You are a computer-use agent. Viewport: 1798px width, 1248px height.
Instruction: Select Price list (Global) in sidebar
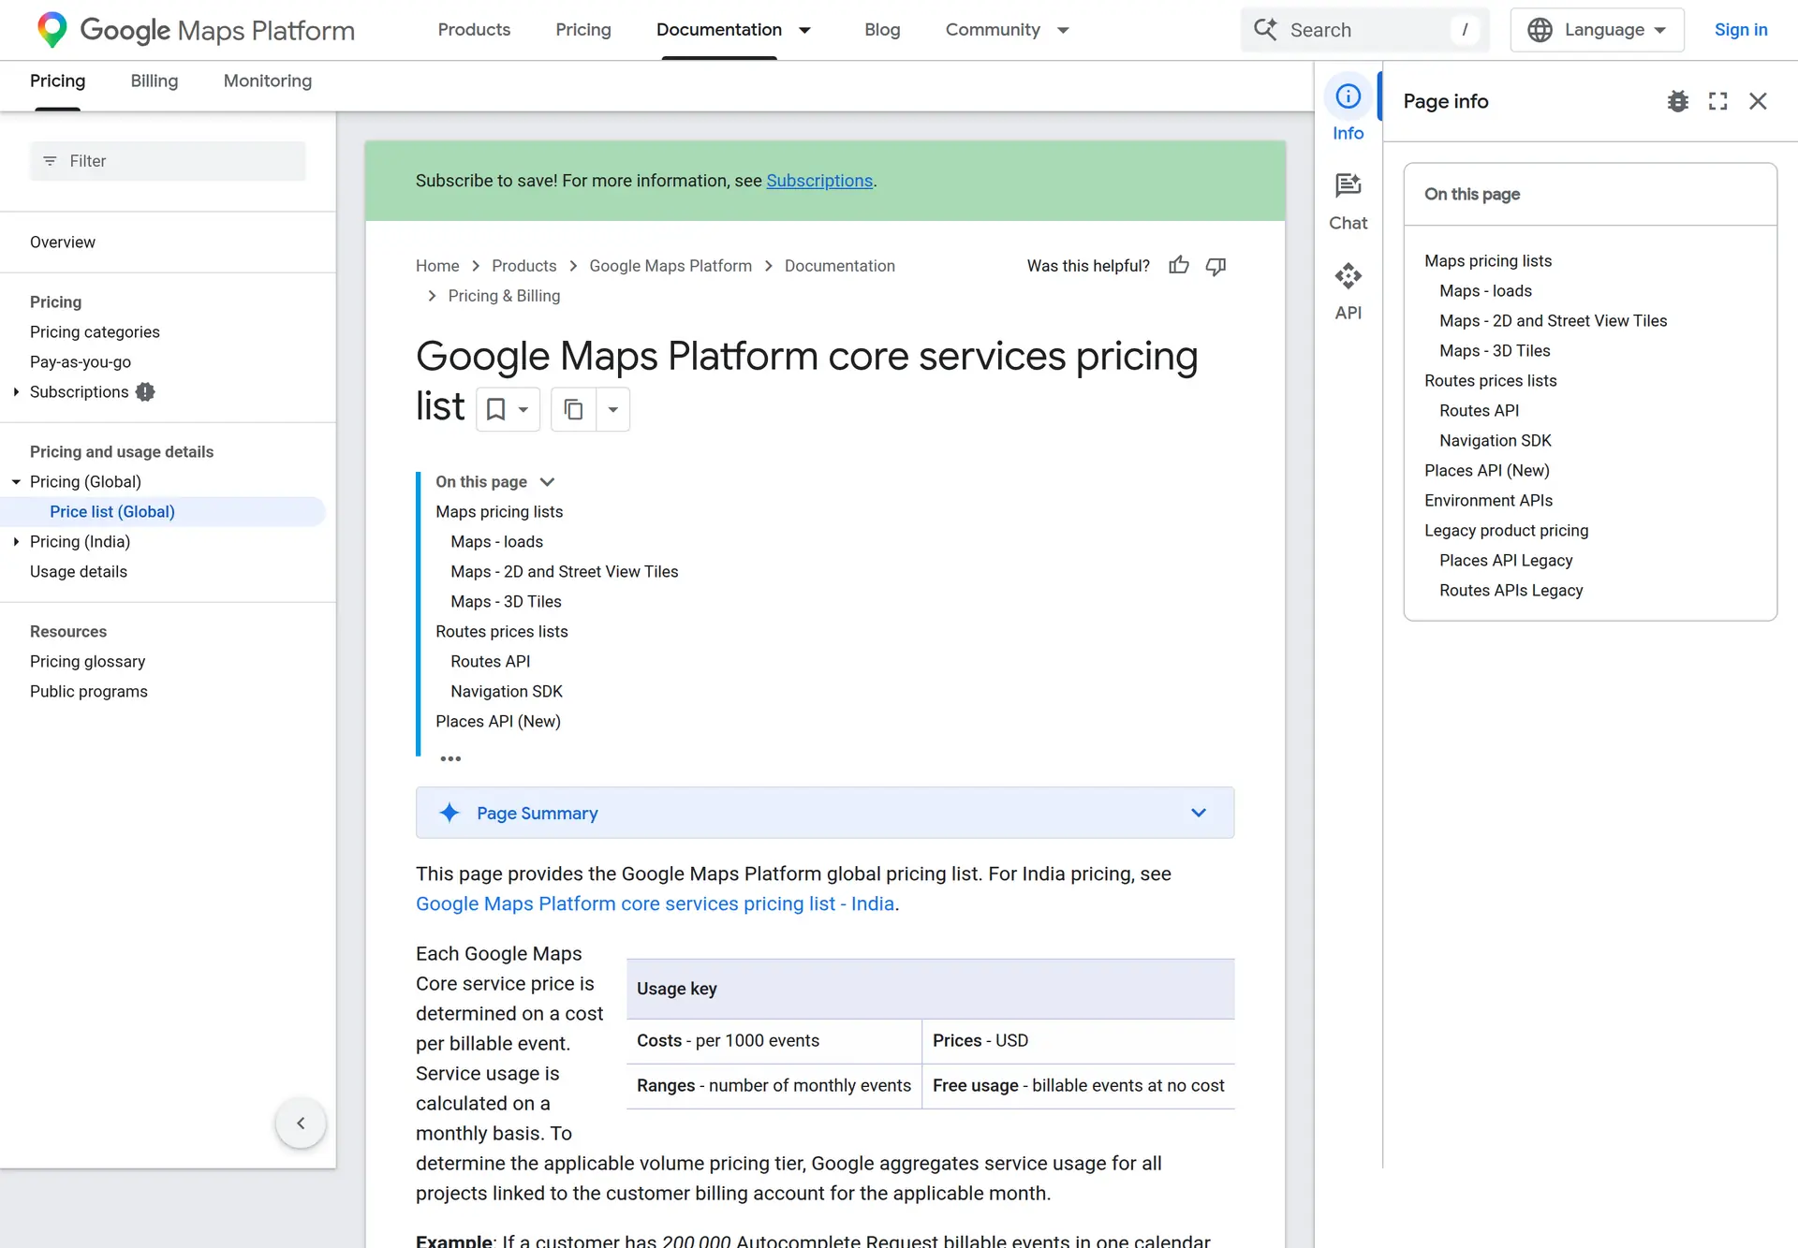[112, 512]
